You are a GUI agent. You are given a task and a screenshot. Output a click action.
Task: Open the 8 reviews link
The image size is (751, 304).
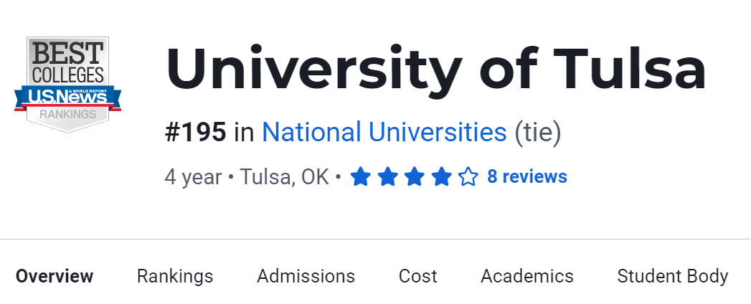(x=527, y=176)
